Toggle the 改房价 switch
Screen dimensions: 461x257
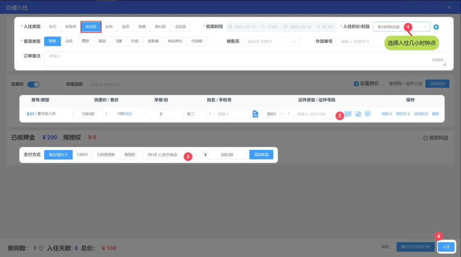[34, 84]
